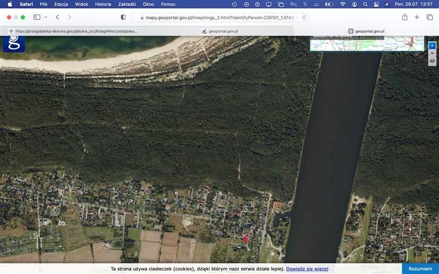Click the privacy shield icon by the address bar

[123, 17]
